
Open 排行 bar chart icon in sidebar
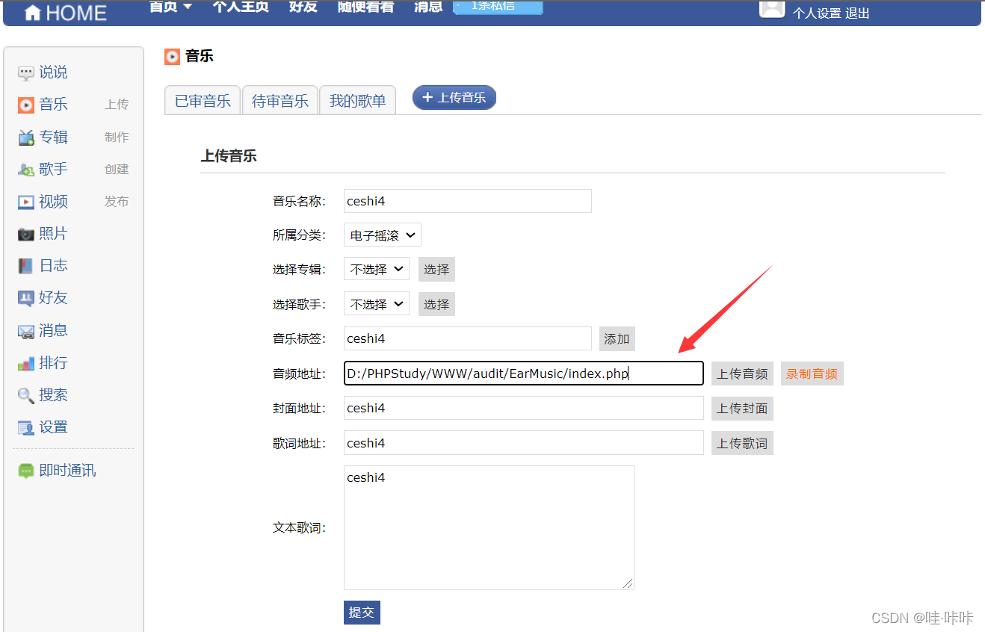coord(26,363)
